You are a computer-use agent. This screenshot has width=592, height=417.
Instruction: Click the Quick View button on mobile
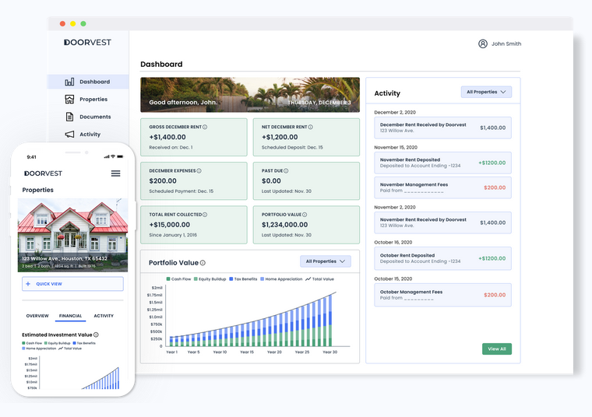pyautogui.click(x=72, y=284)
